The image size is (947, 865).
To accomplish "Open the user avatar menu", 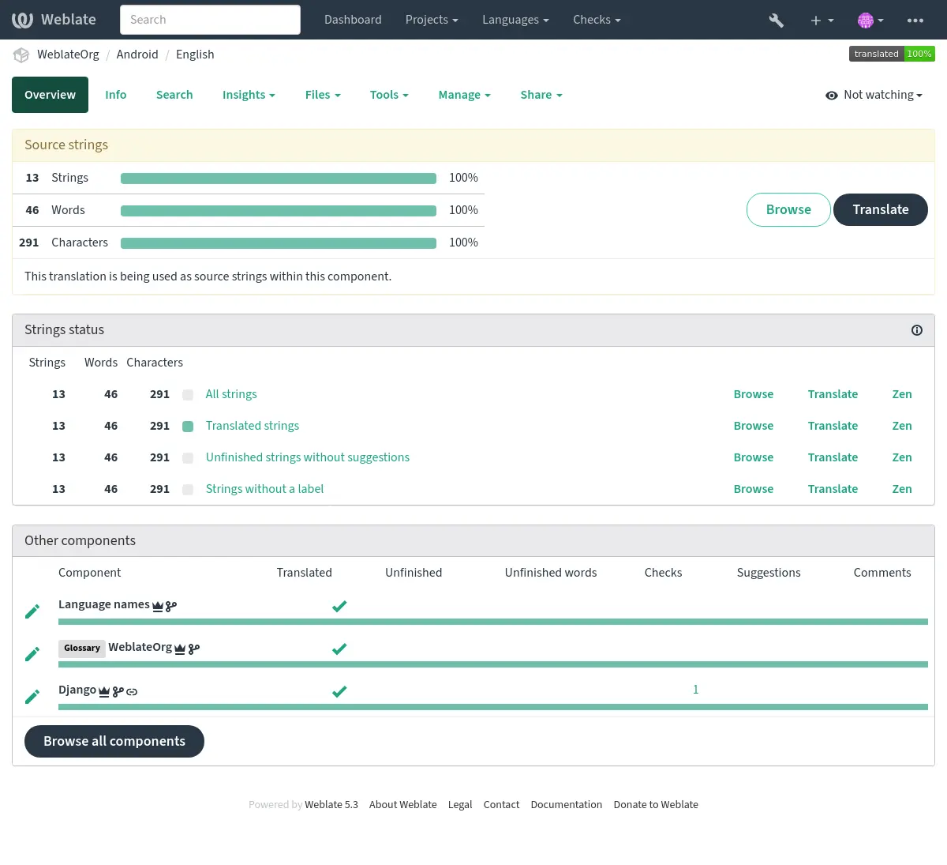I will tap(870, 21).
